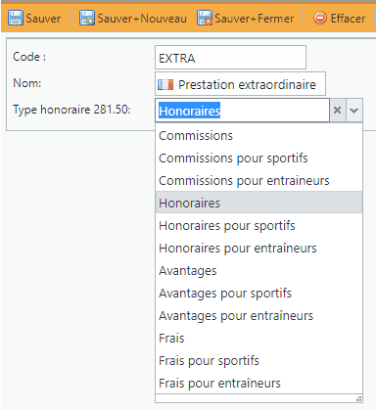
Task: Click the red Effacer delete icon
Action: pos(319,18)
